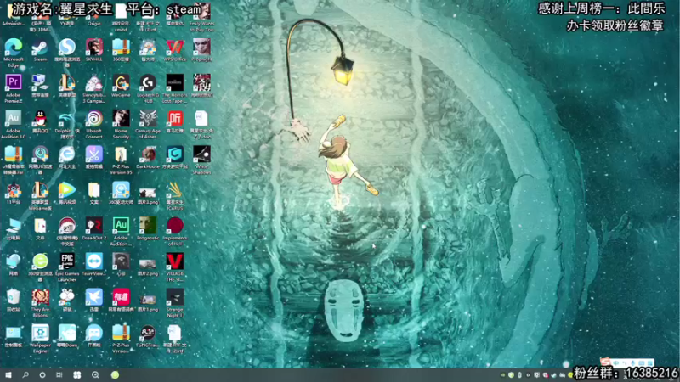
Task: Launch Resident Evil VILLAGE shortcut
Action: click(175, 261)
